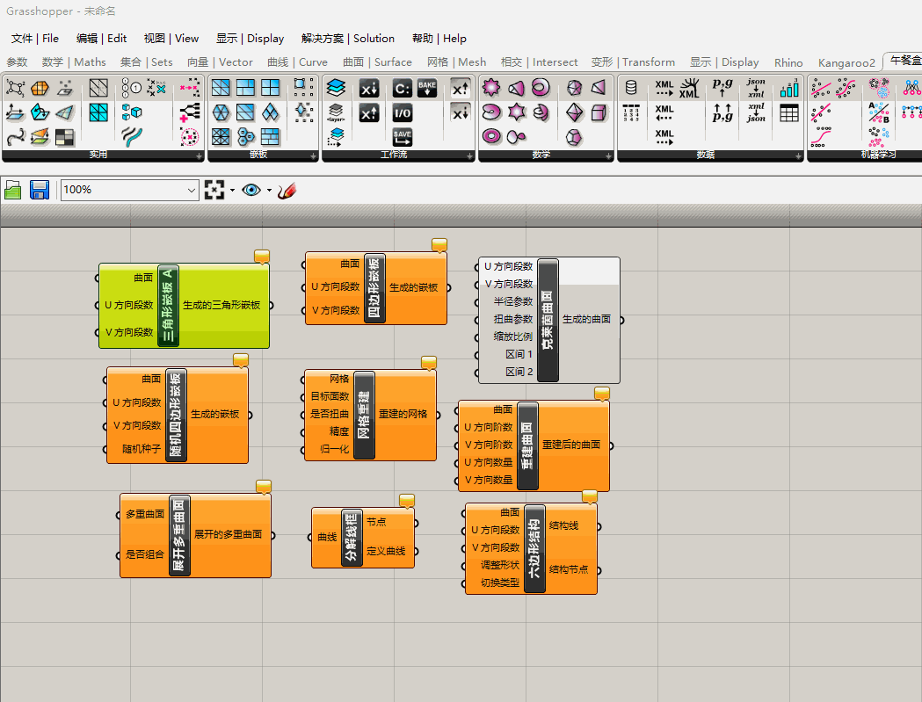Open the 文件 | File menu
This screenshot has height=702, width=922.
pos(34,38)
